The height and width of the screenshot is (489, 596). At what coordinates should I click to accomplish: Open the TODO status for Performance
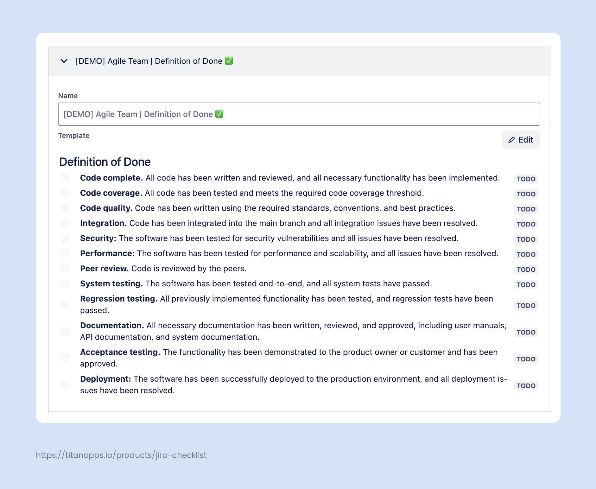pos(526,254)
